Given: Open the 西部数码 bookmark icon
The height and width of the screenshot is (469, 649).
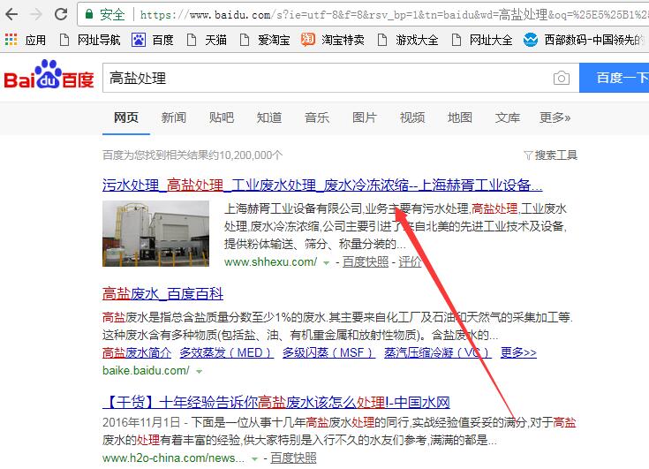Looking at the screenshot, I should pos(530,40).
